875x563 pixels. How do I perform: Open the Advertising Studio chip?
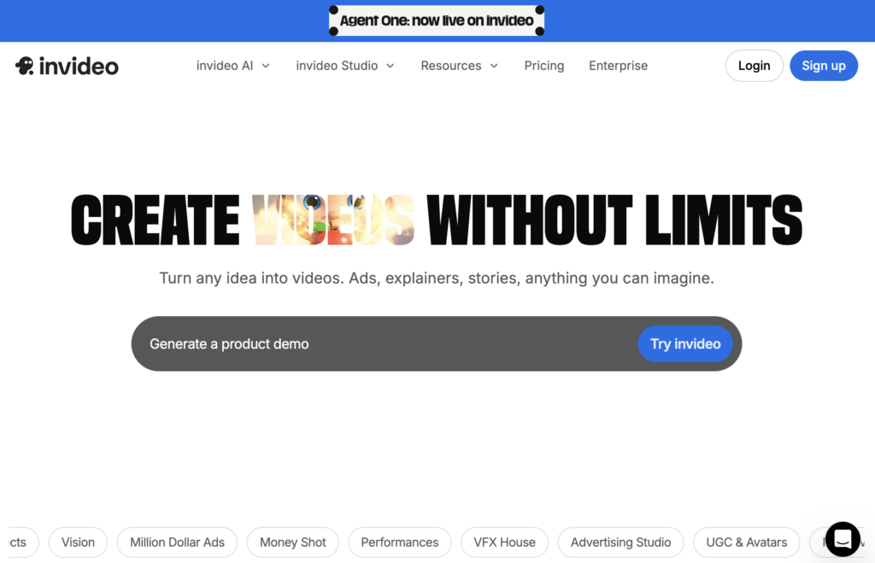pyautogui.click(x=620, y=542)
